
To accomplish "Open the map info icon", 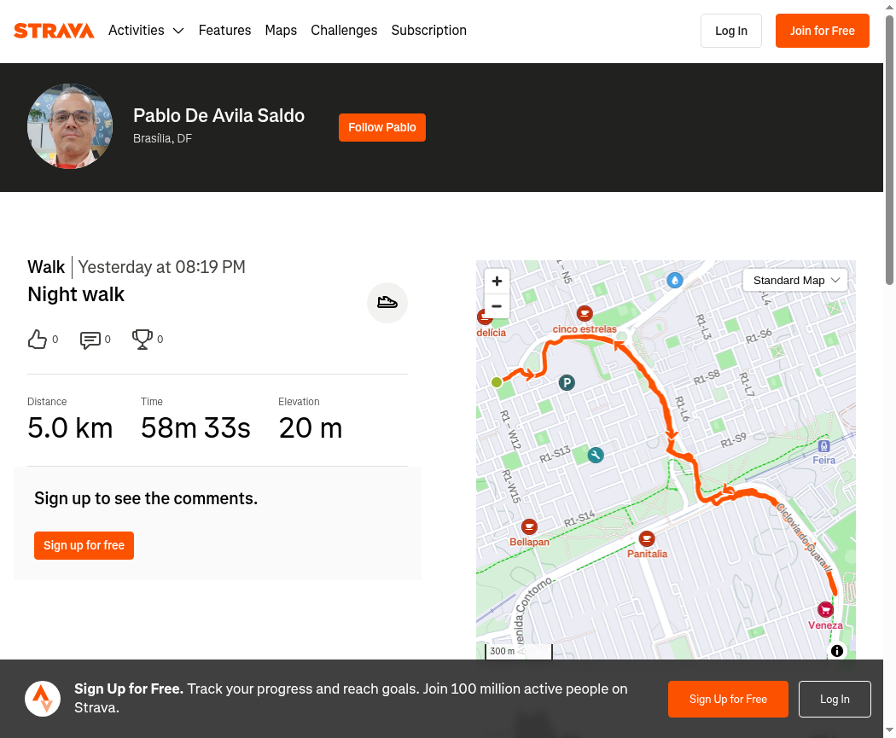I will [836, 651].
